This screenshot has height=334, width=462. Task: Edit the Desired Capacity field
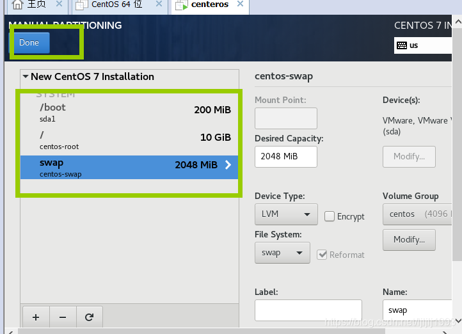point(286,157)
